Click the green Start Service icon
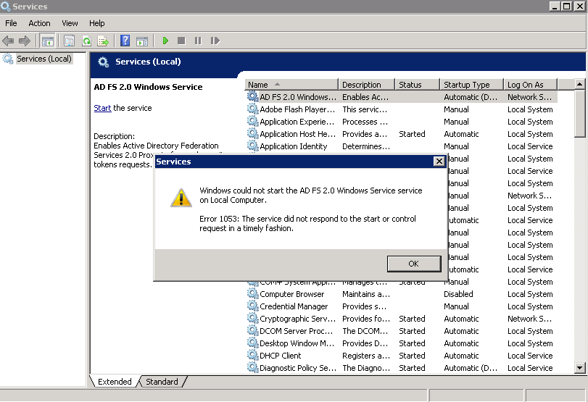Viewport: 588px width, 402px height. pos(165,41)
